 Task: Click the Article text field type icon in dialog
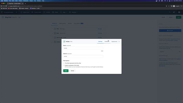tap(64, 41)
